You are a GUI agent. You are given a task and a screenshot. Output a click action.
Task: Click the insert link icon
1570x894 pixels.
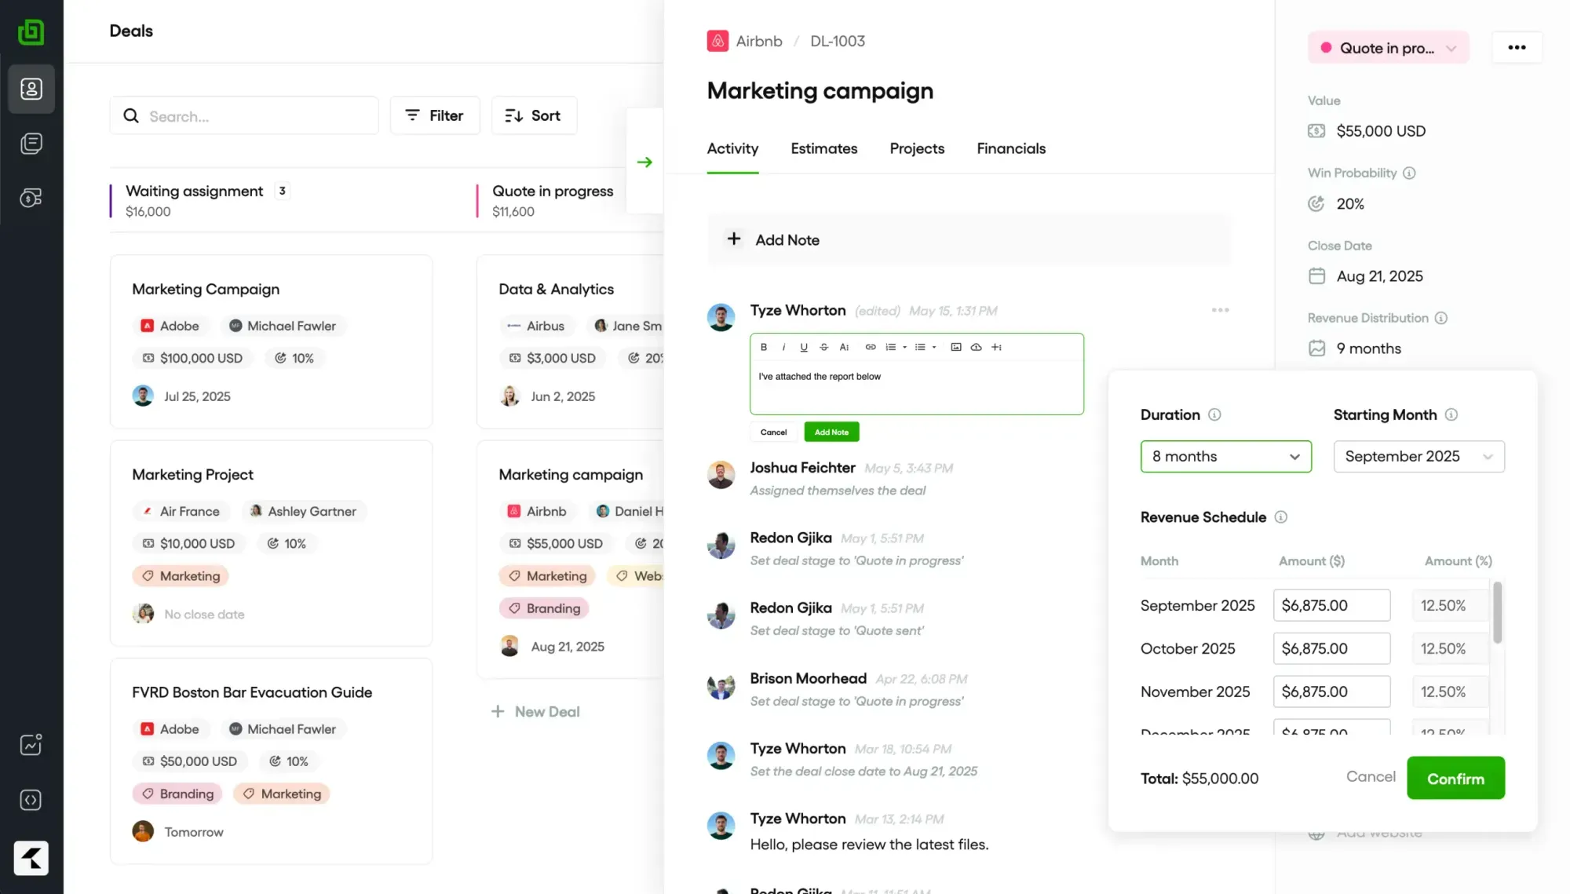pyautogui.click(x=870, y=347)
